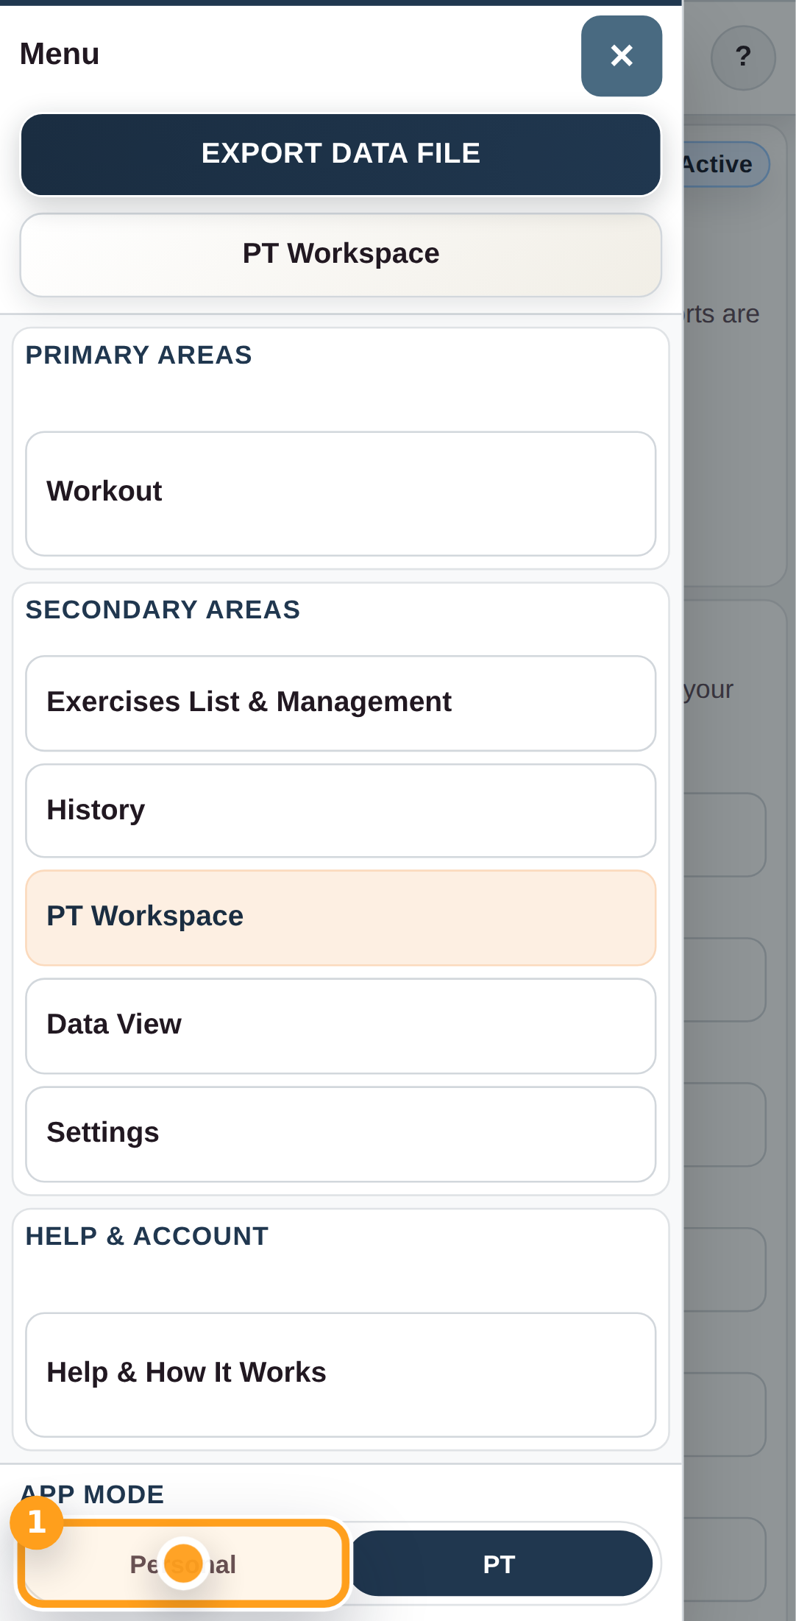Open the PT Workspace button below Export
The height and width of the screenshot is (1621, 796).
(x=341, y=254)
